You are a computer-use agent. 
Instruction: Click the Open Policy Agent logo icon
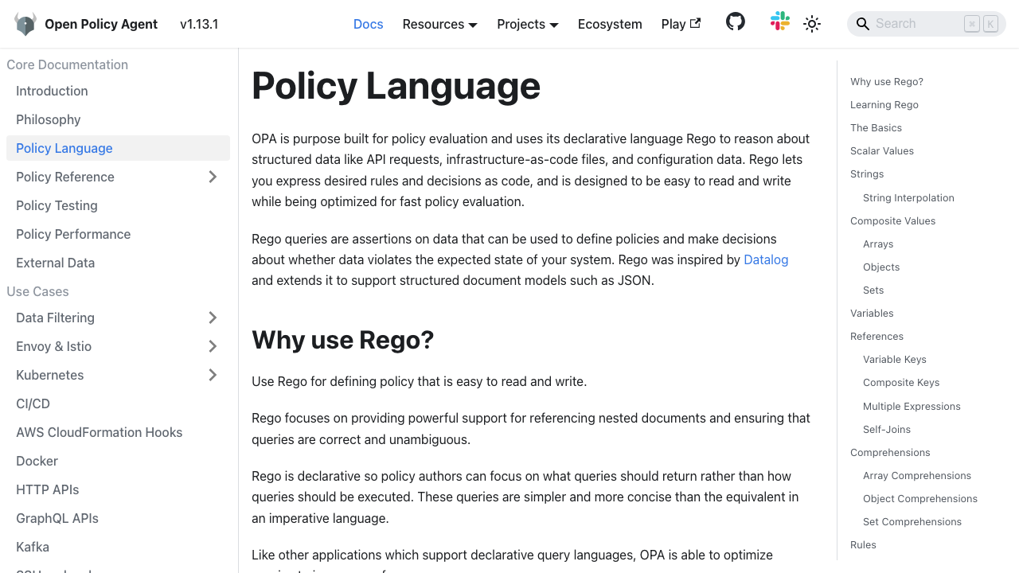point(25,24)
